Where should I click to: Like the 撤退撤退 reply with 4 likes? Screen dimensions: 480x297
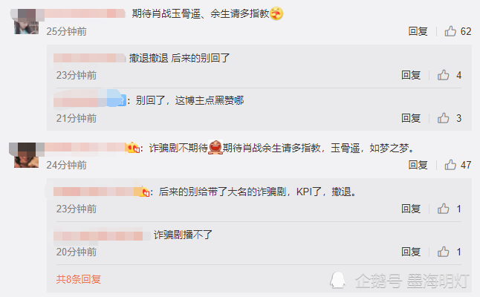click(443, 75)
